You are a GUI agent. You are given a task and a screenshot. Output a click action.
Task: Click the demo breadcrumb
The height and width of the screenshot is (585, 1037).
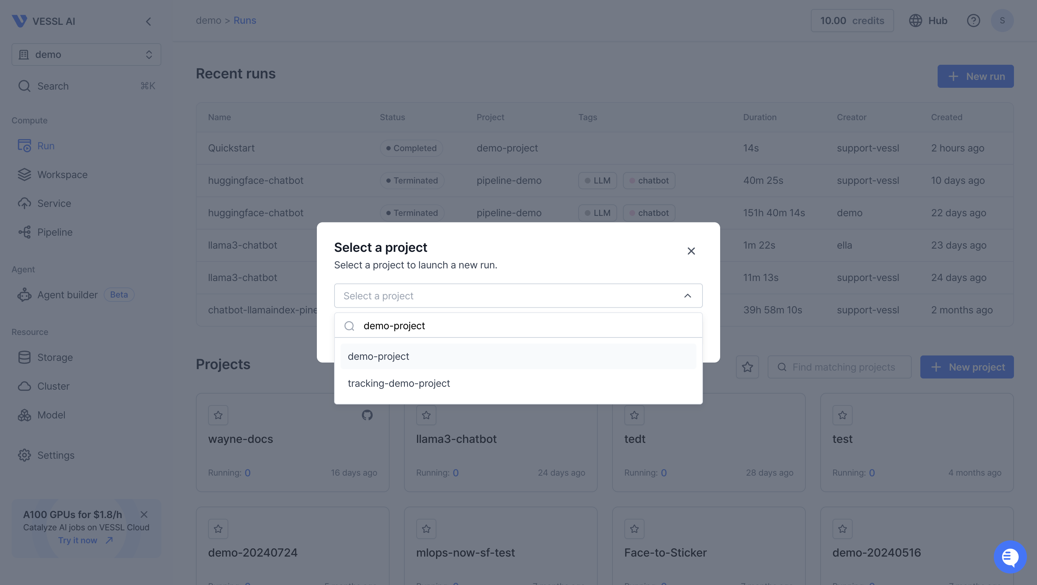coord(208,20)
